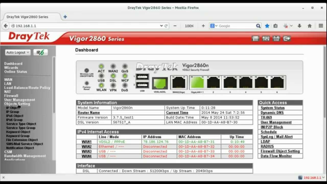Open IPv6 Object submenu item
Viewport: 327px width, 184px height.
[15, 116]
